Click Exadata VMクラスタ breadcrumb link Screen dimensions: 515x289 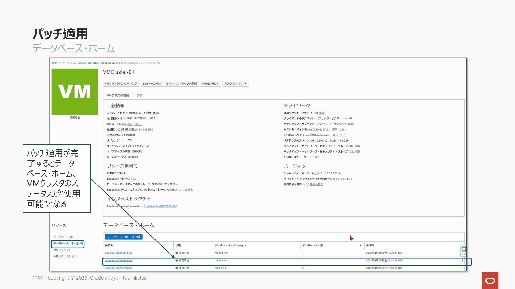[113, 63]
